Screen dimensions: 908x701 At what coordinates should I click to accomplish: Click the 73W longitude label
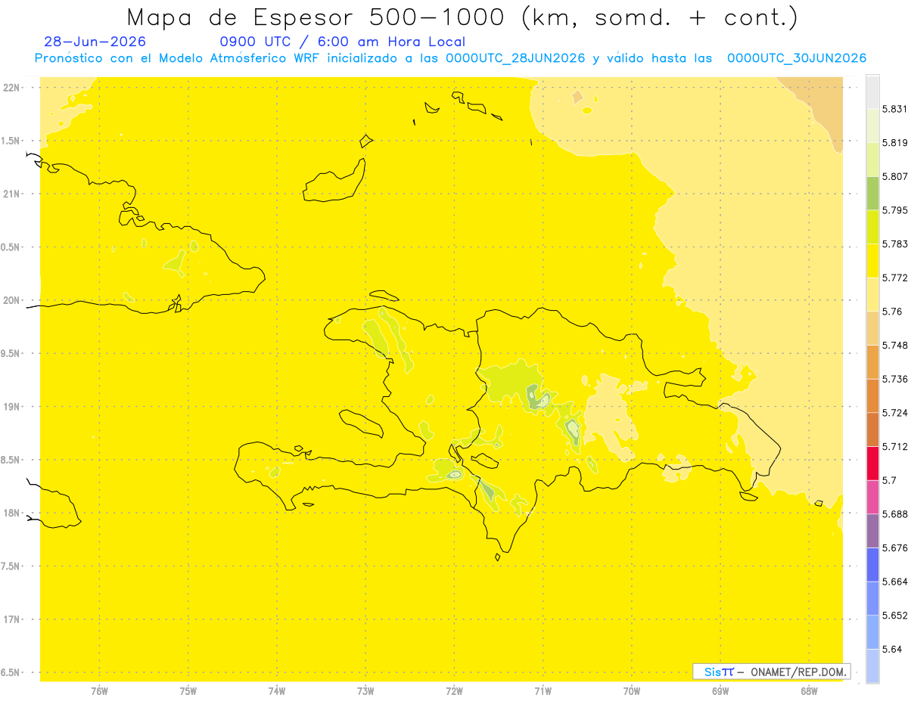[x=365, y=691]
